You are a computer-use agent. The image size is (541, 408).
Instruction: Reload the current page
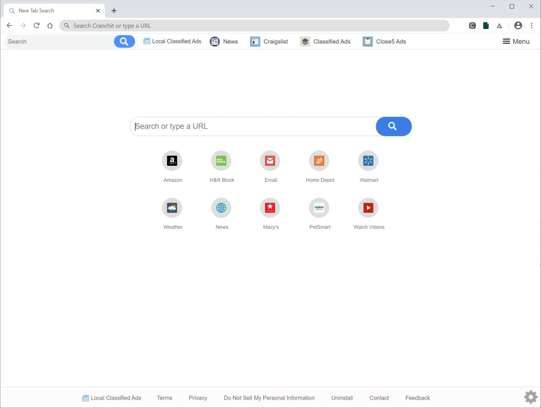(x=37, y=25)
